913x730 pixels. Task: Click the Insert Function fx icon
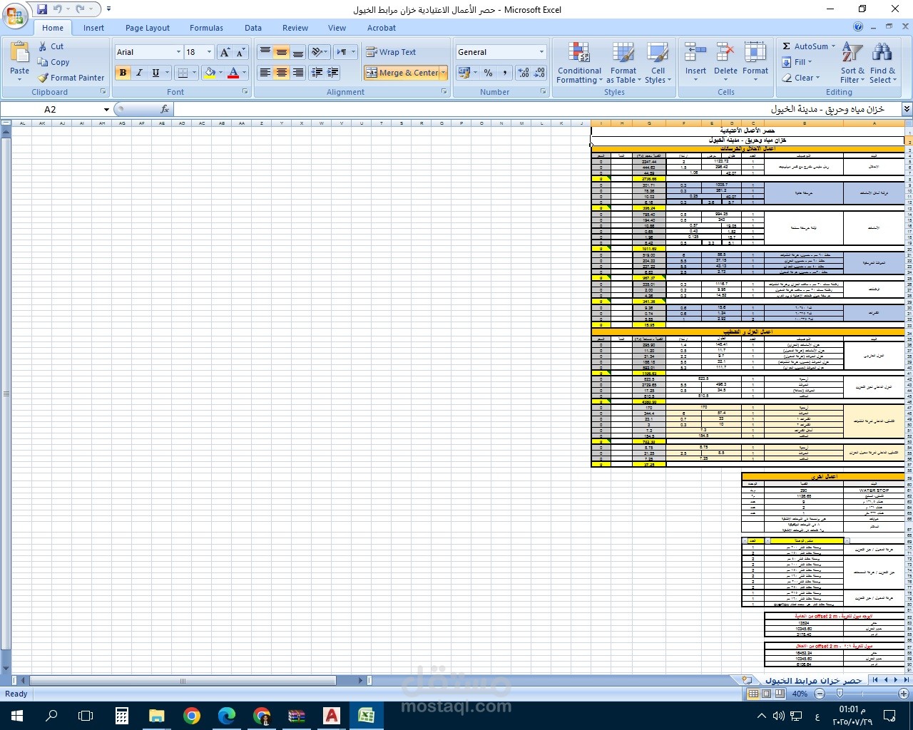(165, 109)
